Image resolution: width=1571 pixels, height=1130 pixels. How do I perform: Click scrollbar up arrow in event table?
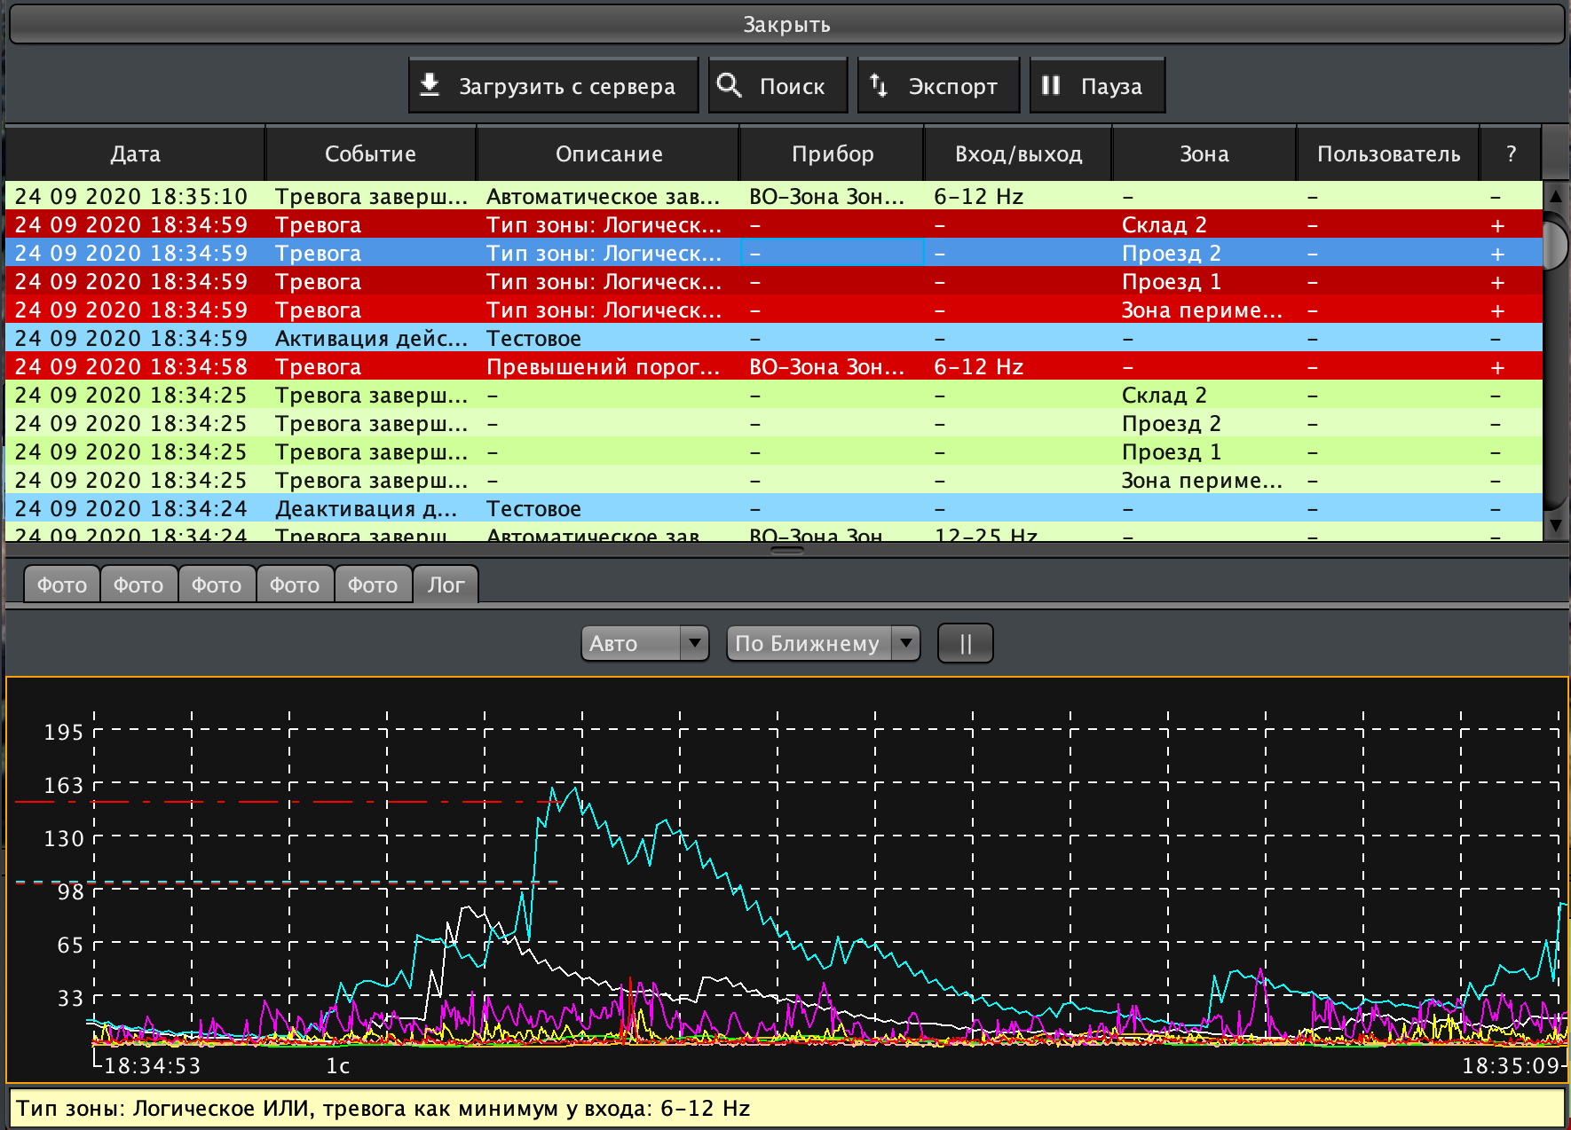[1555, 195]
